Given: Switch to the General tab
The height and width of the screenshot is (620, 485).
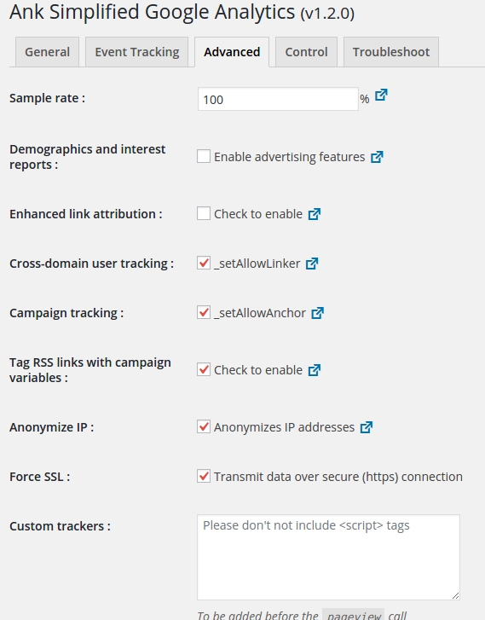Looking at the screenshot, I should [x=48, y=52].
